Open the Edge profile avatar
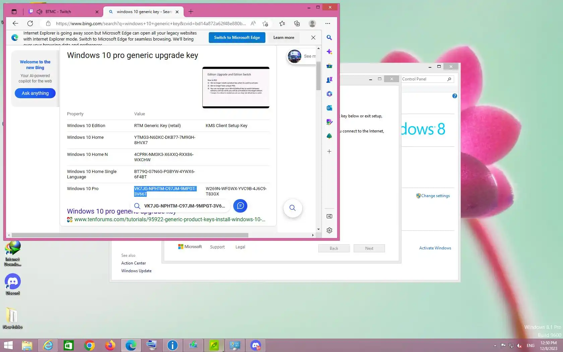This screenshot has width=563, height=352. [312, 23]
